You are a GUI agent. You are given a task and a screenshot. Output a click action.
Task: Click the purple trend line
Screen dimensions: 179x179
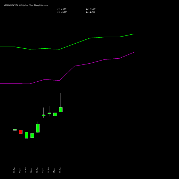(67, 73)
